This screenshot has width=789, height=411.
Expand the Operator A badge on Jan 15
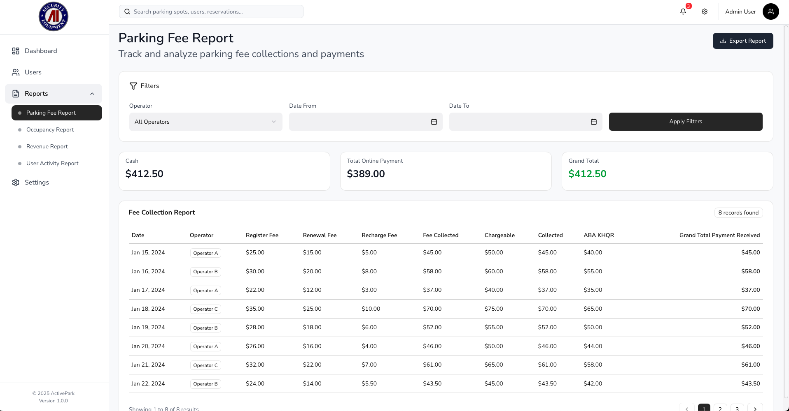pyautogui.click(x=205, y=253)
